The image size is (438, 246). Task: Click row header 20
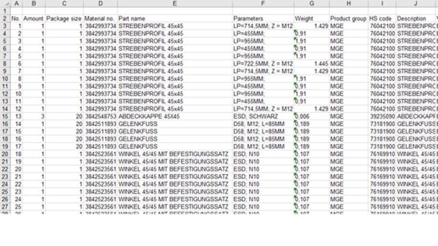point(5,154)
